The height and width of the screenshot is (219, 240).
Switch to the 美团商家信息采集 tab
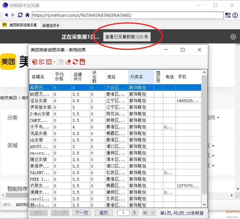point(20,25)
